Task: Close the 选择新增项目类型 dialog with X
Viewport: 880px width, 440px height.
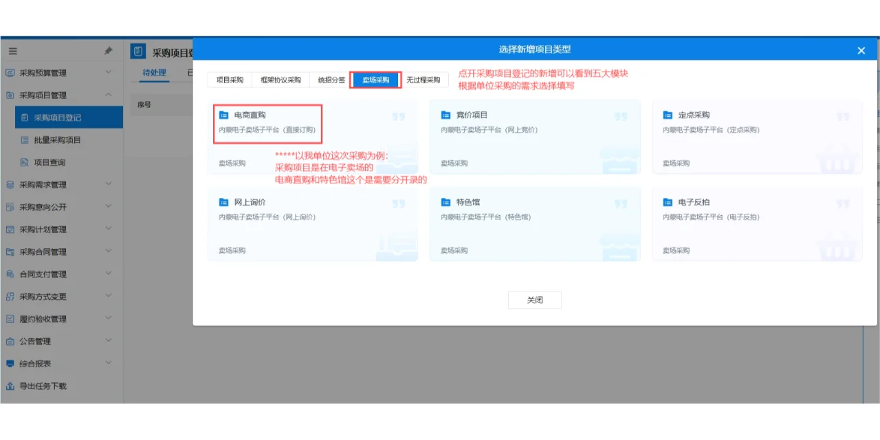Action: click(x=861, y=51)
